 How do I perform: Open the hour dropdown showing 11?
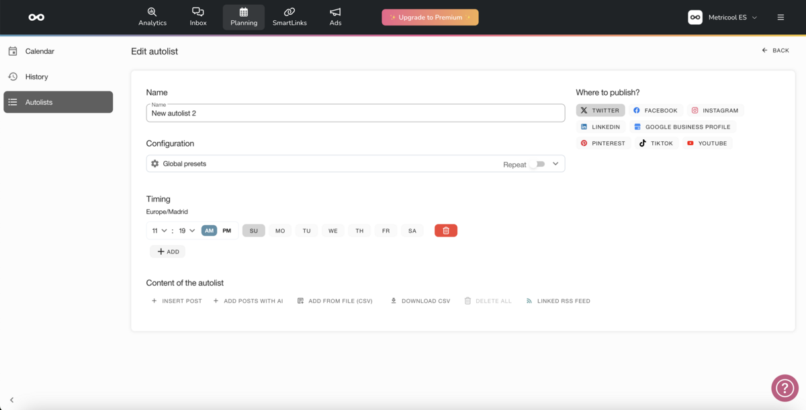coord(159,231)
